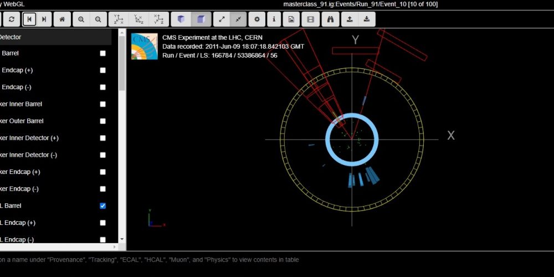Advance to the next event
The width and height of the screenshot is (554, 277).
(x=44, y=19)
